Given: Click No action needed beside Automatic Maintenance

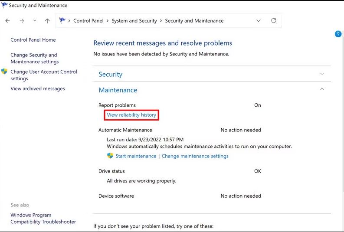Looking at the screenshot, I should pyautogui.click(x=241, y=130).
